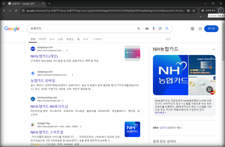Open the Google apps grid
225x147 pixels.
pos(200,29)
